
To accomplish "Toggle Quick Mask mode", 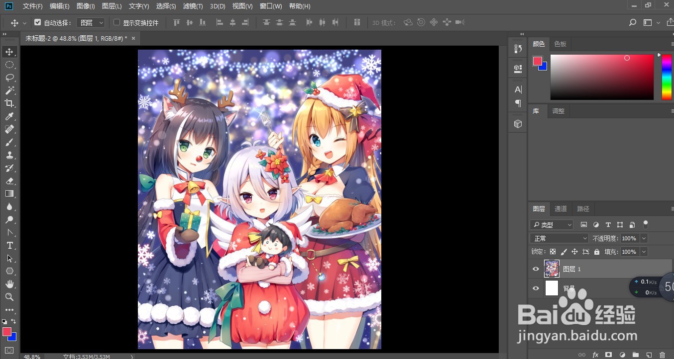I will point(9,351).
